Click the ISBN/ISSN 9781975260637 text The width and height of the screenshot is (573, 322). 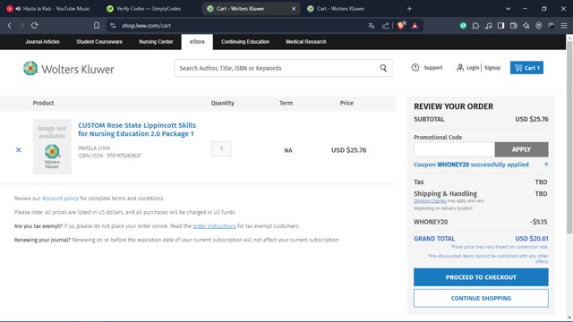point(109,156)
